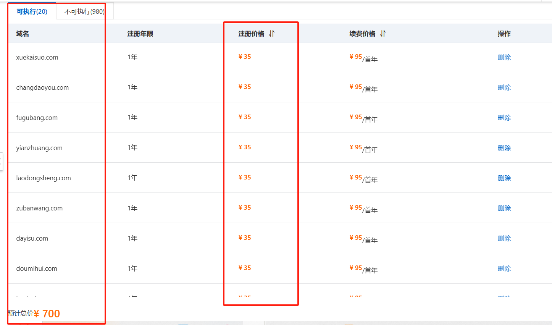The image size is (552, 325).
Task: Delete the changdaoyou.com row
Action: click(x=504, y=87)
